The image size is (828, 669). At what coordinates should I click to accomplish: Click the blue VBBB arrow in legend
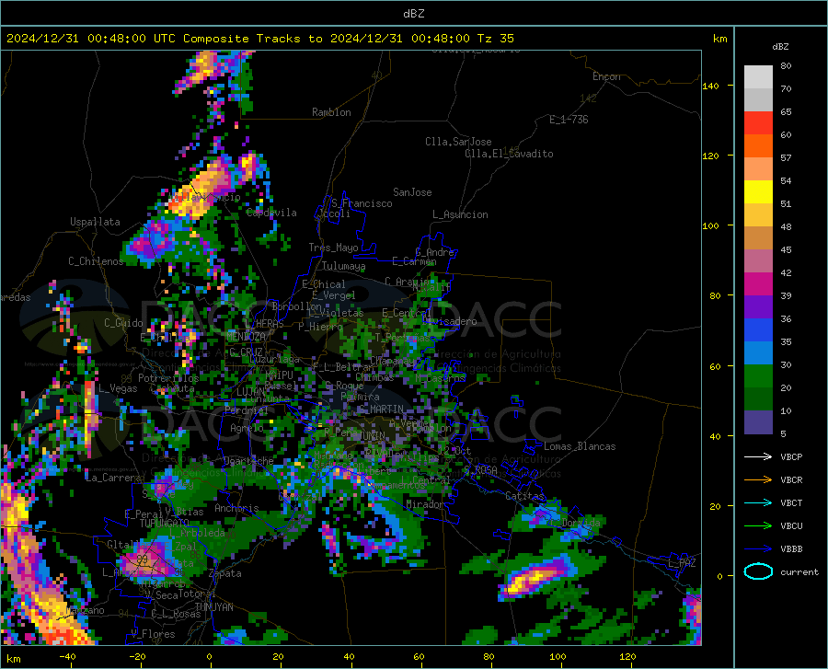pos(758,548)
